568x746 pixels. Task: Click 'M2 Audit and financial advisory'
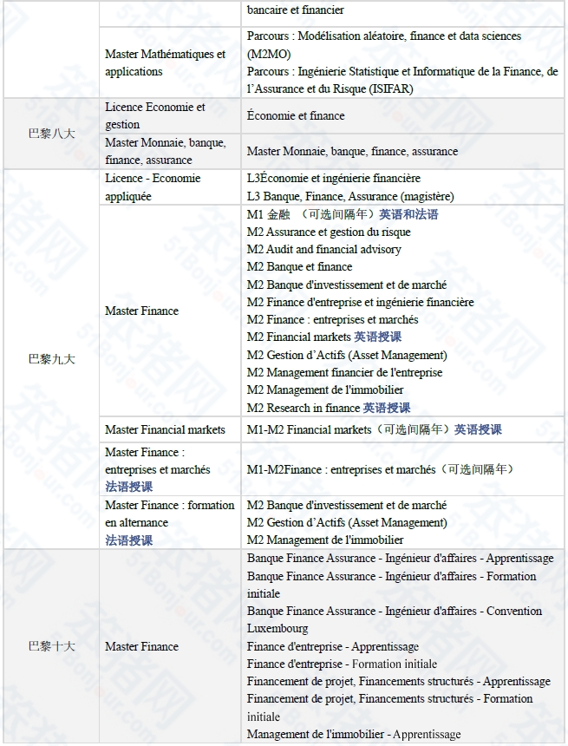point(323,249)
